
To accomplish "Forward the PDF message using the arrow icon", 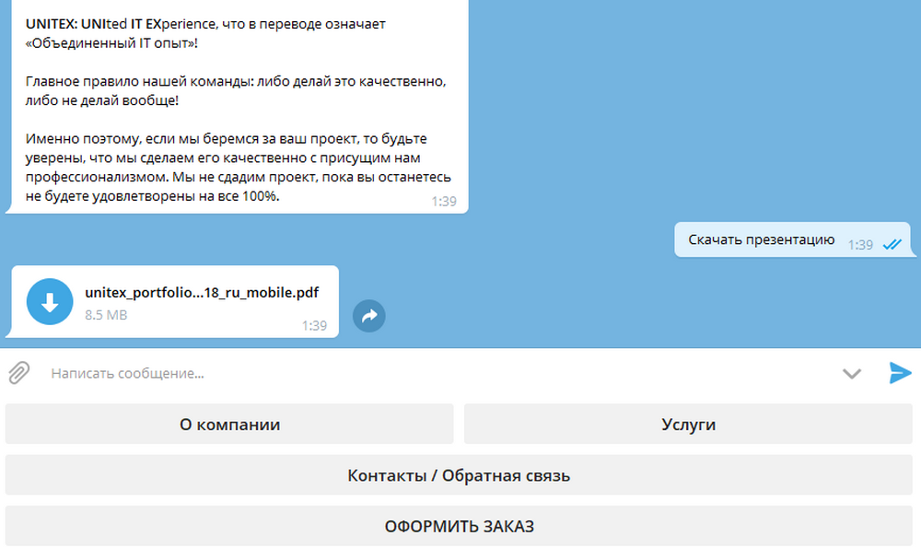I will (x=369, y=316).
